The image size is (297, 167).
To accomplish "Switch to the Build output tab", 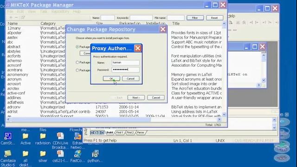I will click(110, 133).
